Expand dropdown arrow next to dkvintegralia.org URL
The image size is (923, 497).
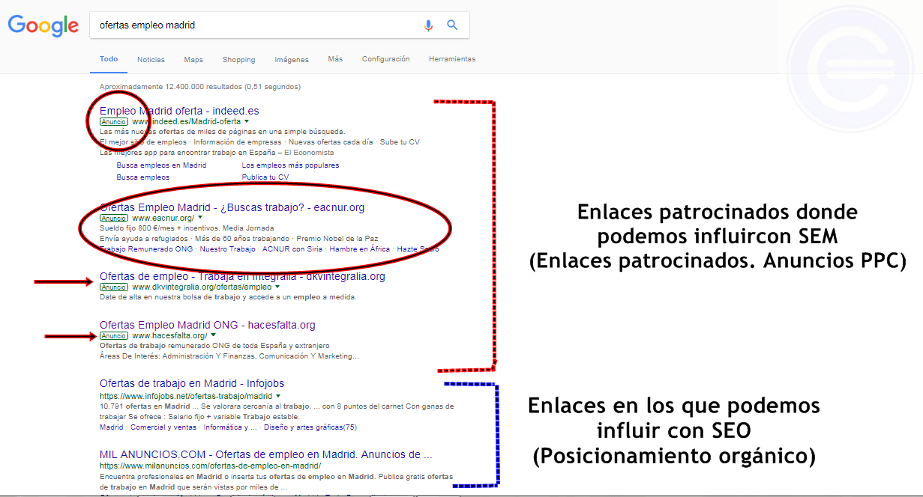click(277, 287)
